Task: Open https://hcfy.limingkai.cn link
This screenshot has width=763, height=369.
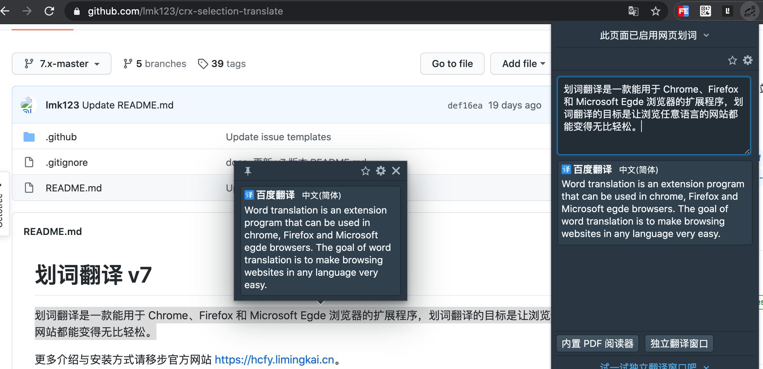Action: [274, 360]
